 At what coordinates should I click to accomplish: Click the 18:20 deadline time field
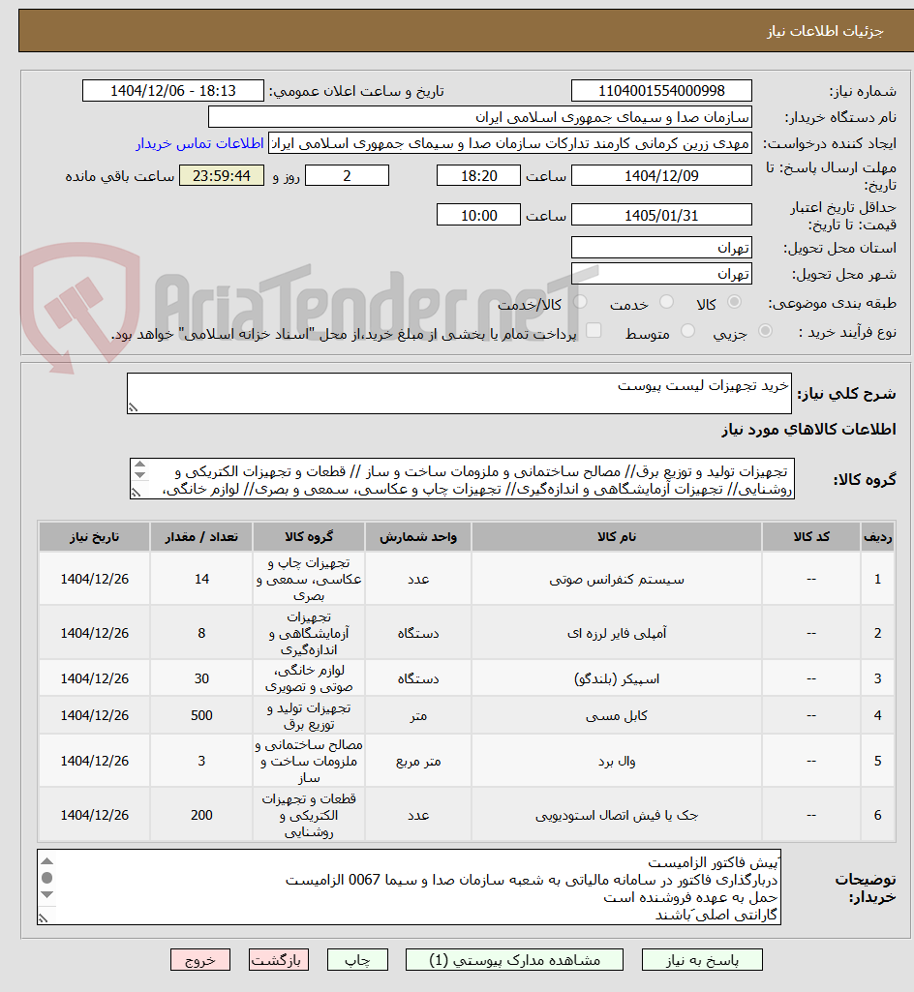pyautogui.click(x=478, y=176)
